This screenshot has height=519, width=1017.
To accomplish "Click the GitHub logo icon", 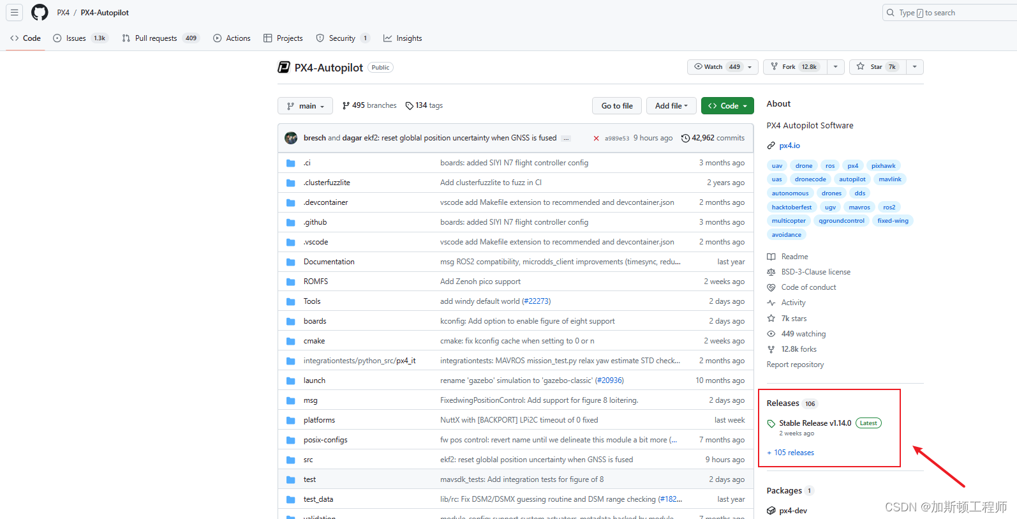I will (40, 12).
